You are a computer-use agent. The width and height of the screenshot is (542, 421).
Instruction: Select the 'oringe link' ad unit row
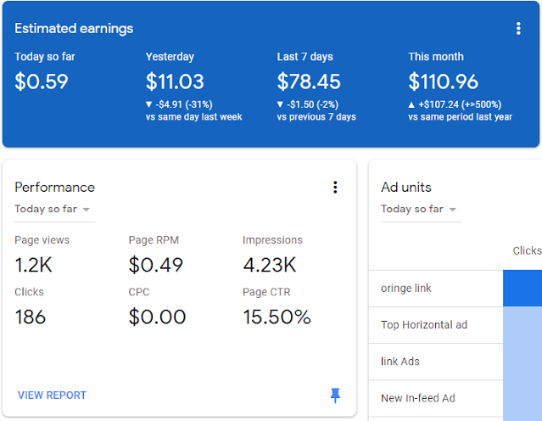(406, 289)
